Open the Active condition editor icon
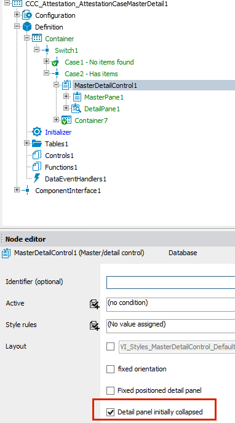The height and width of the screenshot is (423, 235). tap(95, 304)
